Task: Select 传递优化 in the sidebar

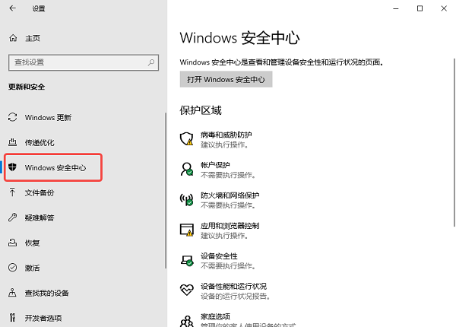Action: [40, 142]
